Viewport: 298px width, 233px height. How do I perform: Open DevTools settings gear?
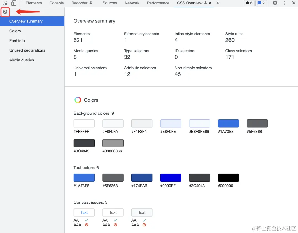click(x=275, y=3)
